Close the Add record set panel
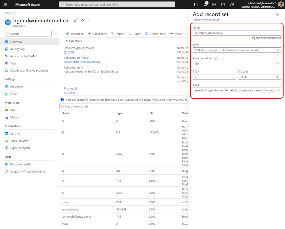Screen dimensions: 285x229 click(x=277, y=14)
